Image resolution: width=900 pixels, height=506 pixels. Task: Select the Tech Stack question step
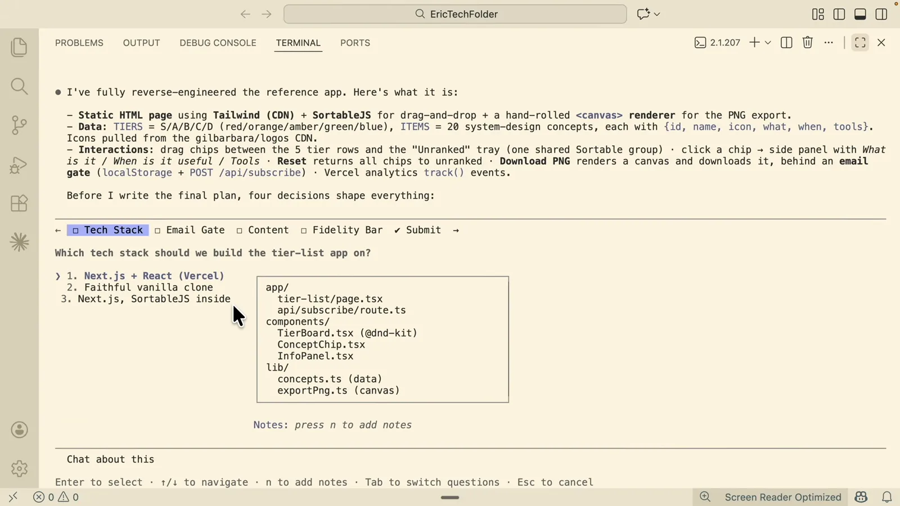[107, 230]
